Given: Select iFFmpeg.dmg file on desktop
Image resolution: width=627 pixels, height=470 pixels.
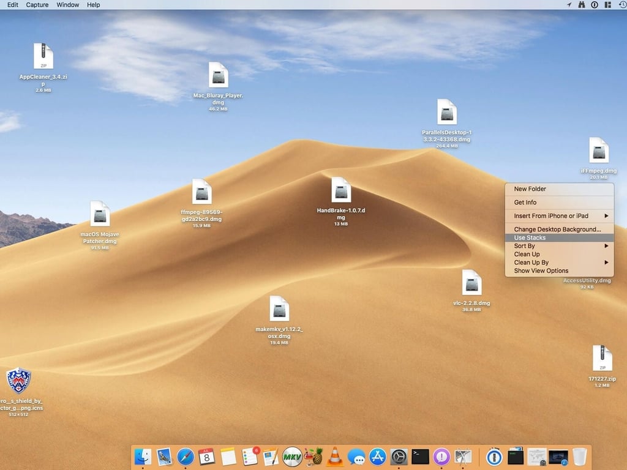Looking at the screenshot, I should 599,150.
